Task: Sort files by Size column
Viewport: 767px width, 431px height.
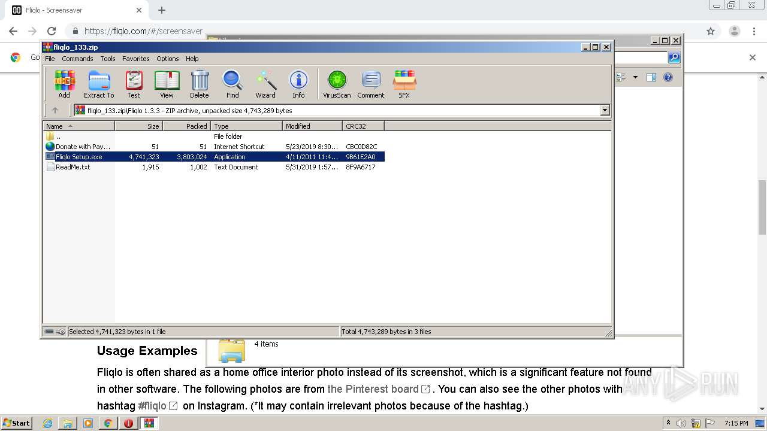Action: 138,126
